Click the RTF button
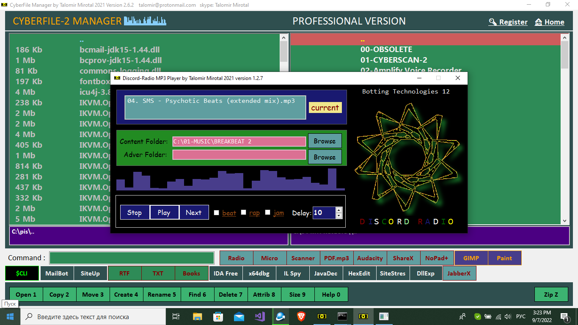The height and width of the screenshot is (325, 578). pos(124,273)
